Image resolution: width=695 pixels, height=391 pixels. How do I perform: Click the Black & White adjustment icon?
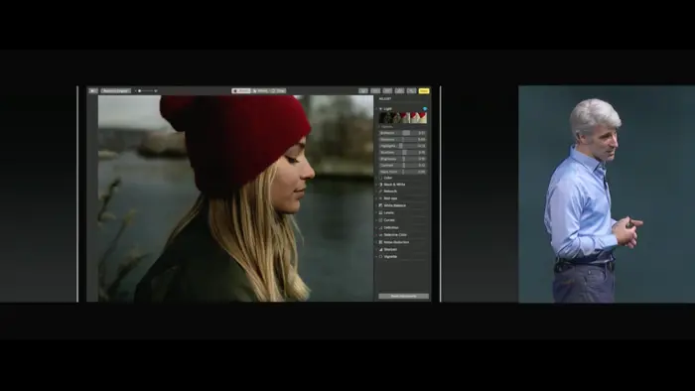[x=380, y=185]
